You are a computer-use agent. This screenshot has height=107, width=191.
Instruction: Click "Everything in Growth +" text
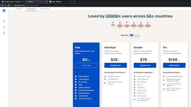tap(172, 73)
